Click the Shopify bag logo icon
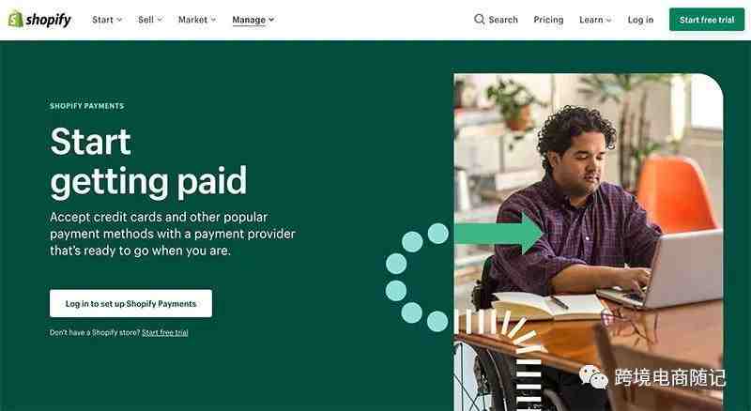Image resolution: width=751 pixels, height=411 pixels. click(x=15, y=19)
